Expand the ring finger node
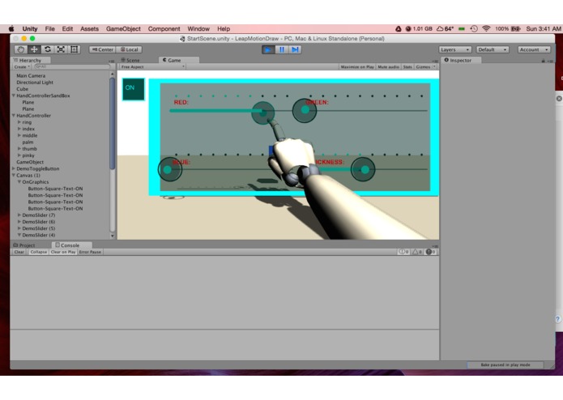 [x=19, y=122]
